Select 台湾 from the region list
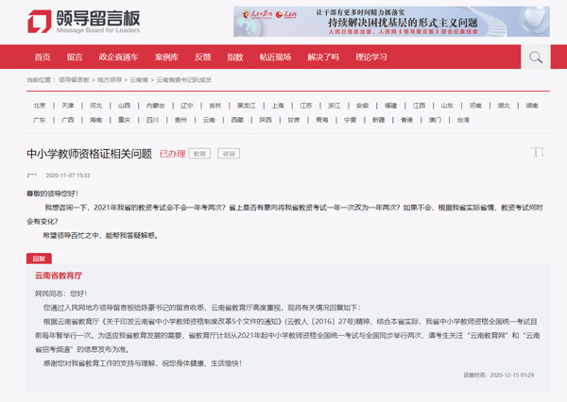The image size is (567, 402). 463,120
